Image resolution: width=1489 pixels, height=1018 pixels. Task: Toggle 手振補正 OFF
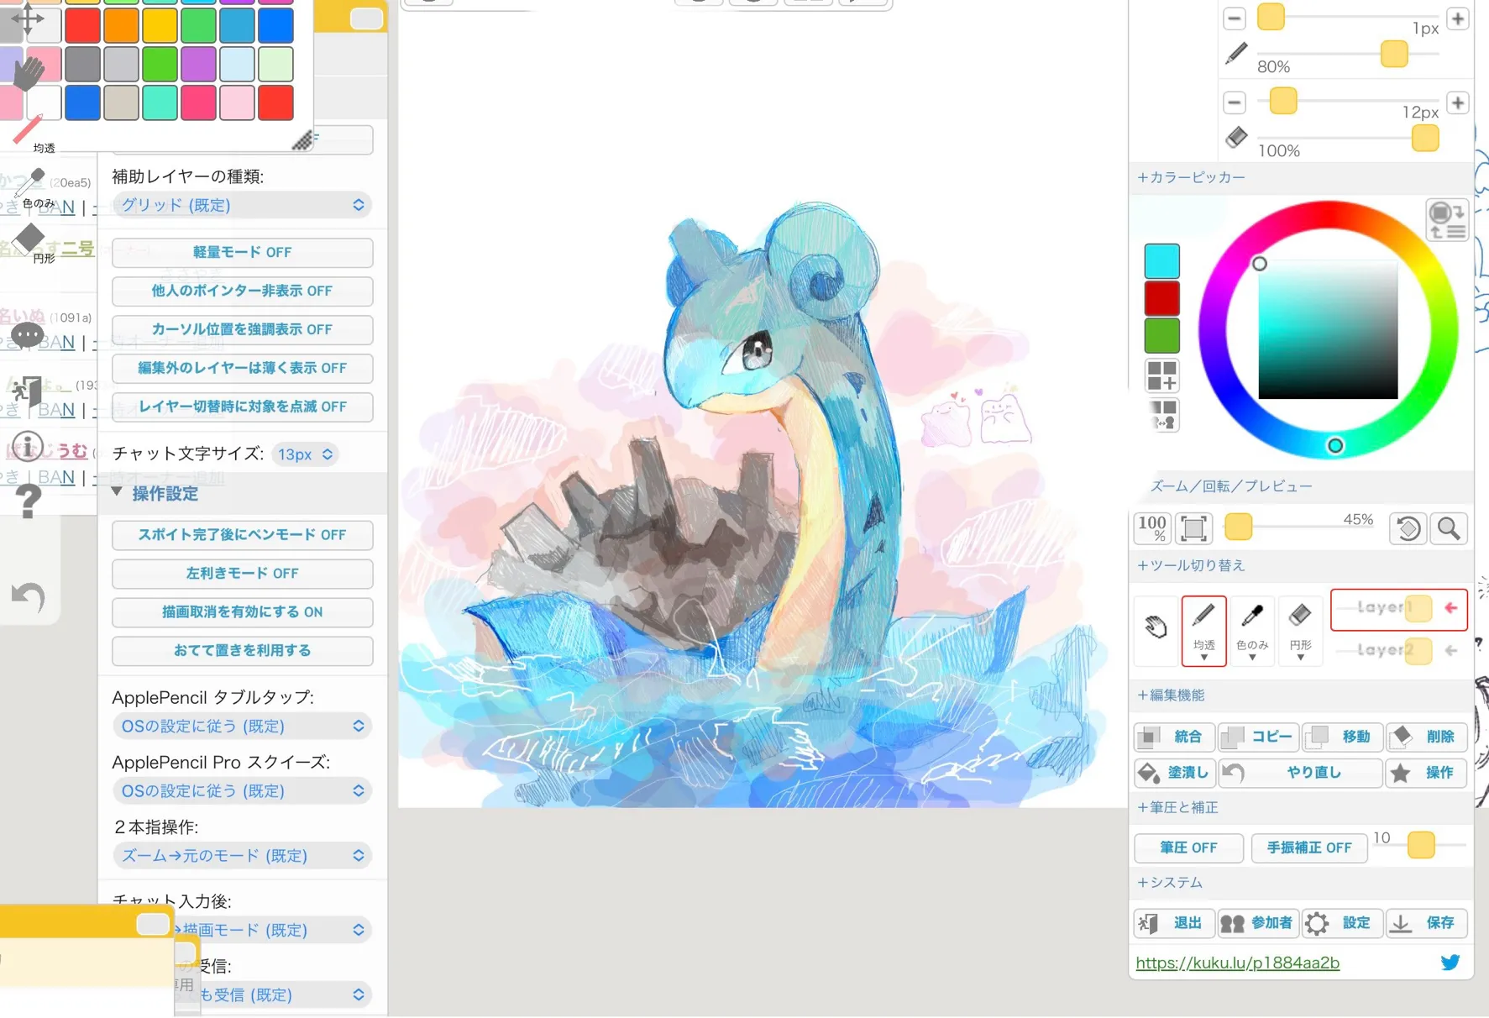coord(1308,847)
